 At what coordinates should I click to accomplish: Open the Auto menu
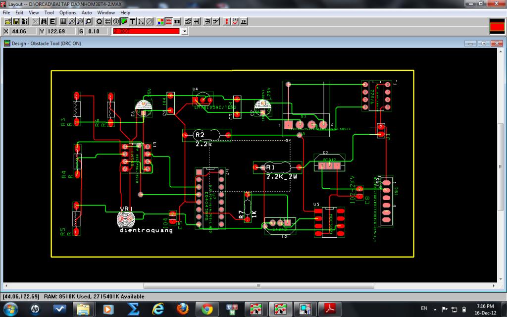tap(87, 12)
